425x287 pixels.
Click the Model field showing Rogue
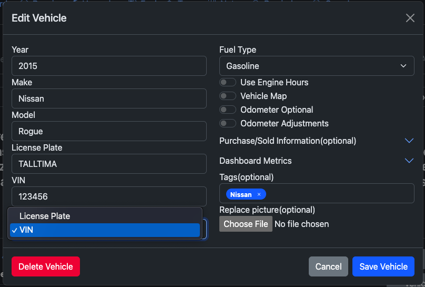(109, 131)
